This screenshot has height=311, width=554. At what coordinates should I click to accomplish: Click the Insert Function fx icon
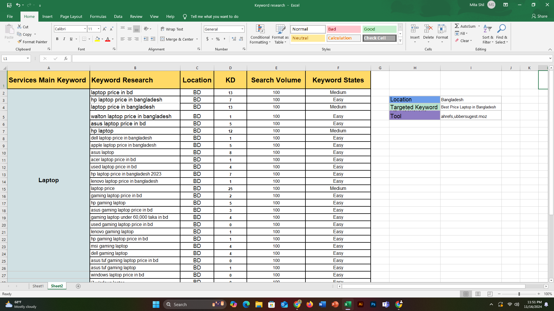point(66,59)
